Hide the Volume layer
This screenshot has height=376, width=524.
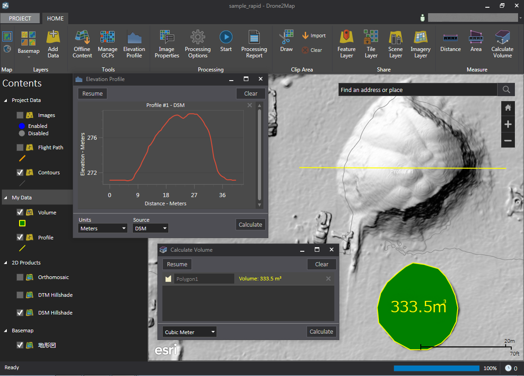[x=20, y=213]
